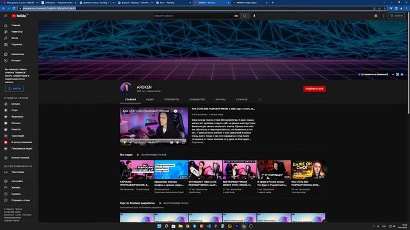
Task: Open video 'Я БРОСАЮ ПРОГРАММИРОВАНИЕ' thumbnail
Action: click(x=136, y=169)
